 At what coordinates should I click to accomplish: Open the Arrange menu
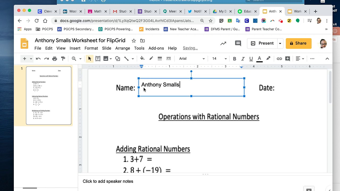click(122, 48)
